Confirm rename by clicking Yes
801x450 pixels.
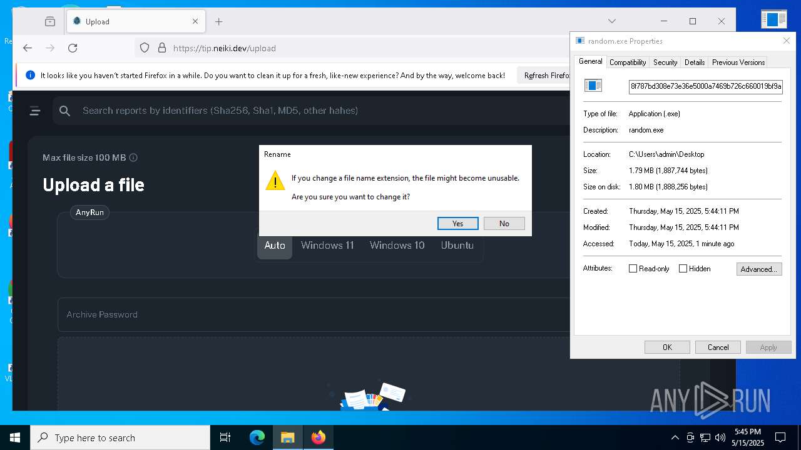[x=457, y=223]
